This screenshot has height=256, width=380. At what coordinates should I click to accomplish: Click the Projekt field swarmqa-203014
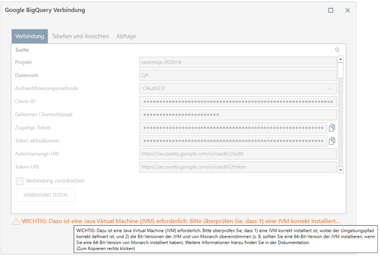tap(238, 62)
